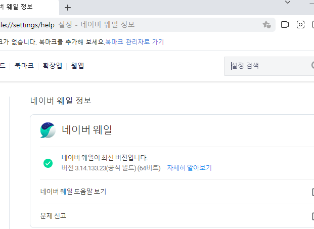Switch to the 확장앱 settings section
Screen dimensions: 314x229
click(x=53, y=65)
